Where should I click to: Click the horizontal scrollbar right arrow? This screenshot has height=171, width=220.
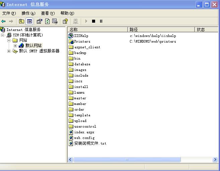point(215,160)
